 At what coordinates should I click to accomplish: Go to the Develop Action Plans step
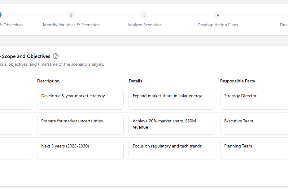point(218,25)
